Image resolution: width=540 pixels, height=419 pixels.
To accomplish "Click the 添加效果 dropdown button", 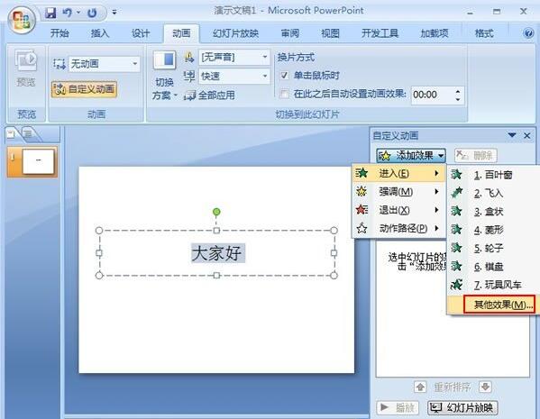I will pos(411,156).
